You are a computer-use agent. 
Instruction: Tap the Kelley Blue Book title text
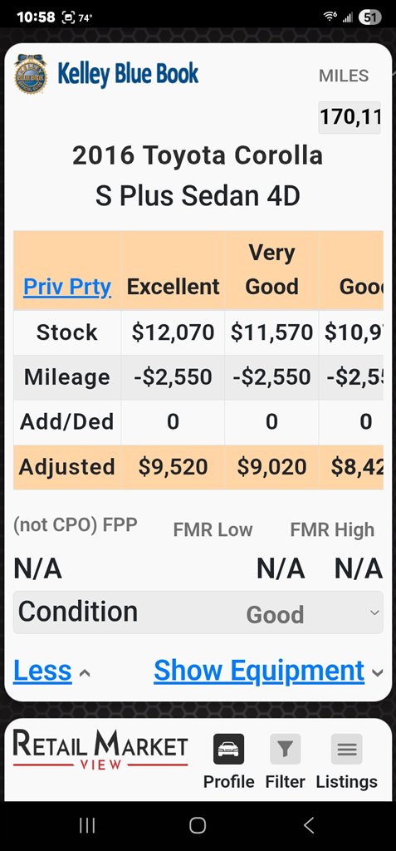[x=128, y=74]
